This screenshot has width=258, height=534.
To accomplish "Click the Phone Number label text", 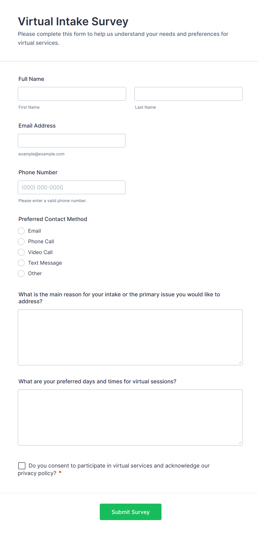I will [x=38, y=172].
